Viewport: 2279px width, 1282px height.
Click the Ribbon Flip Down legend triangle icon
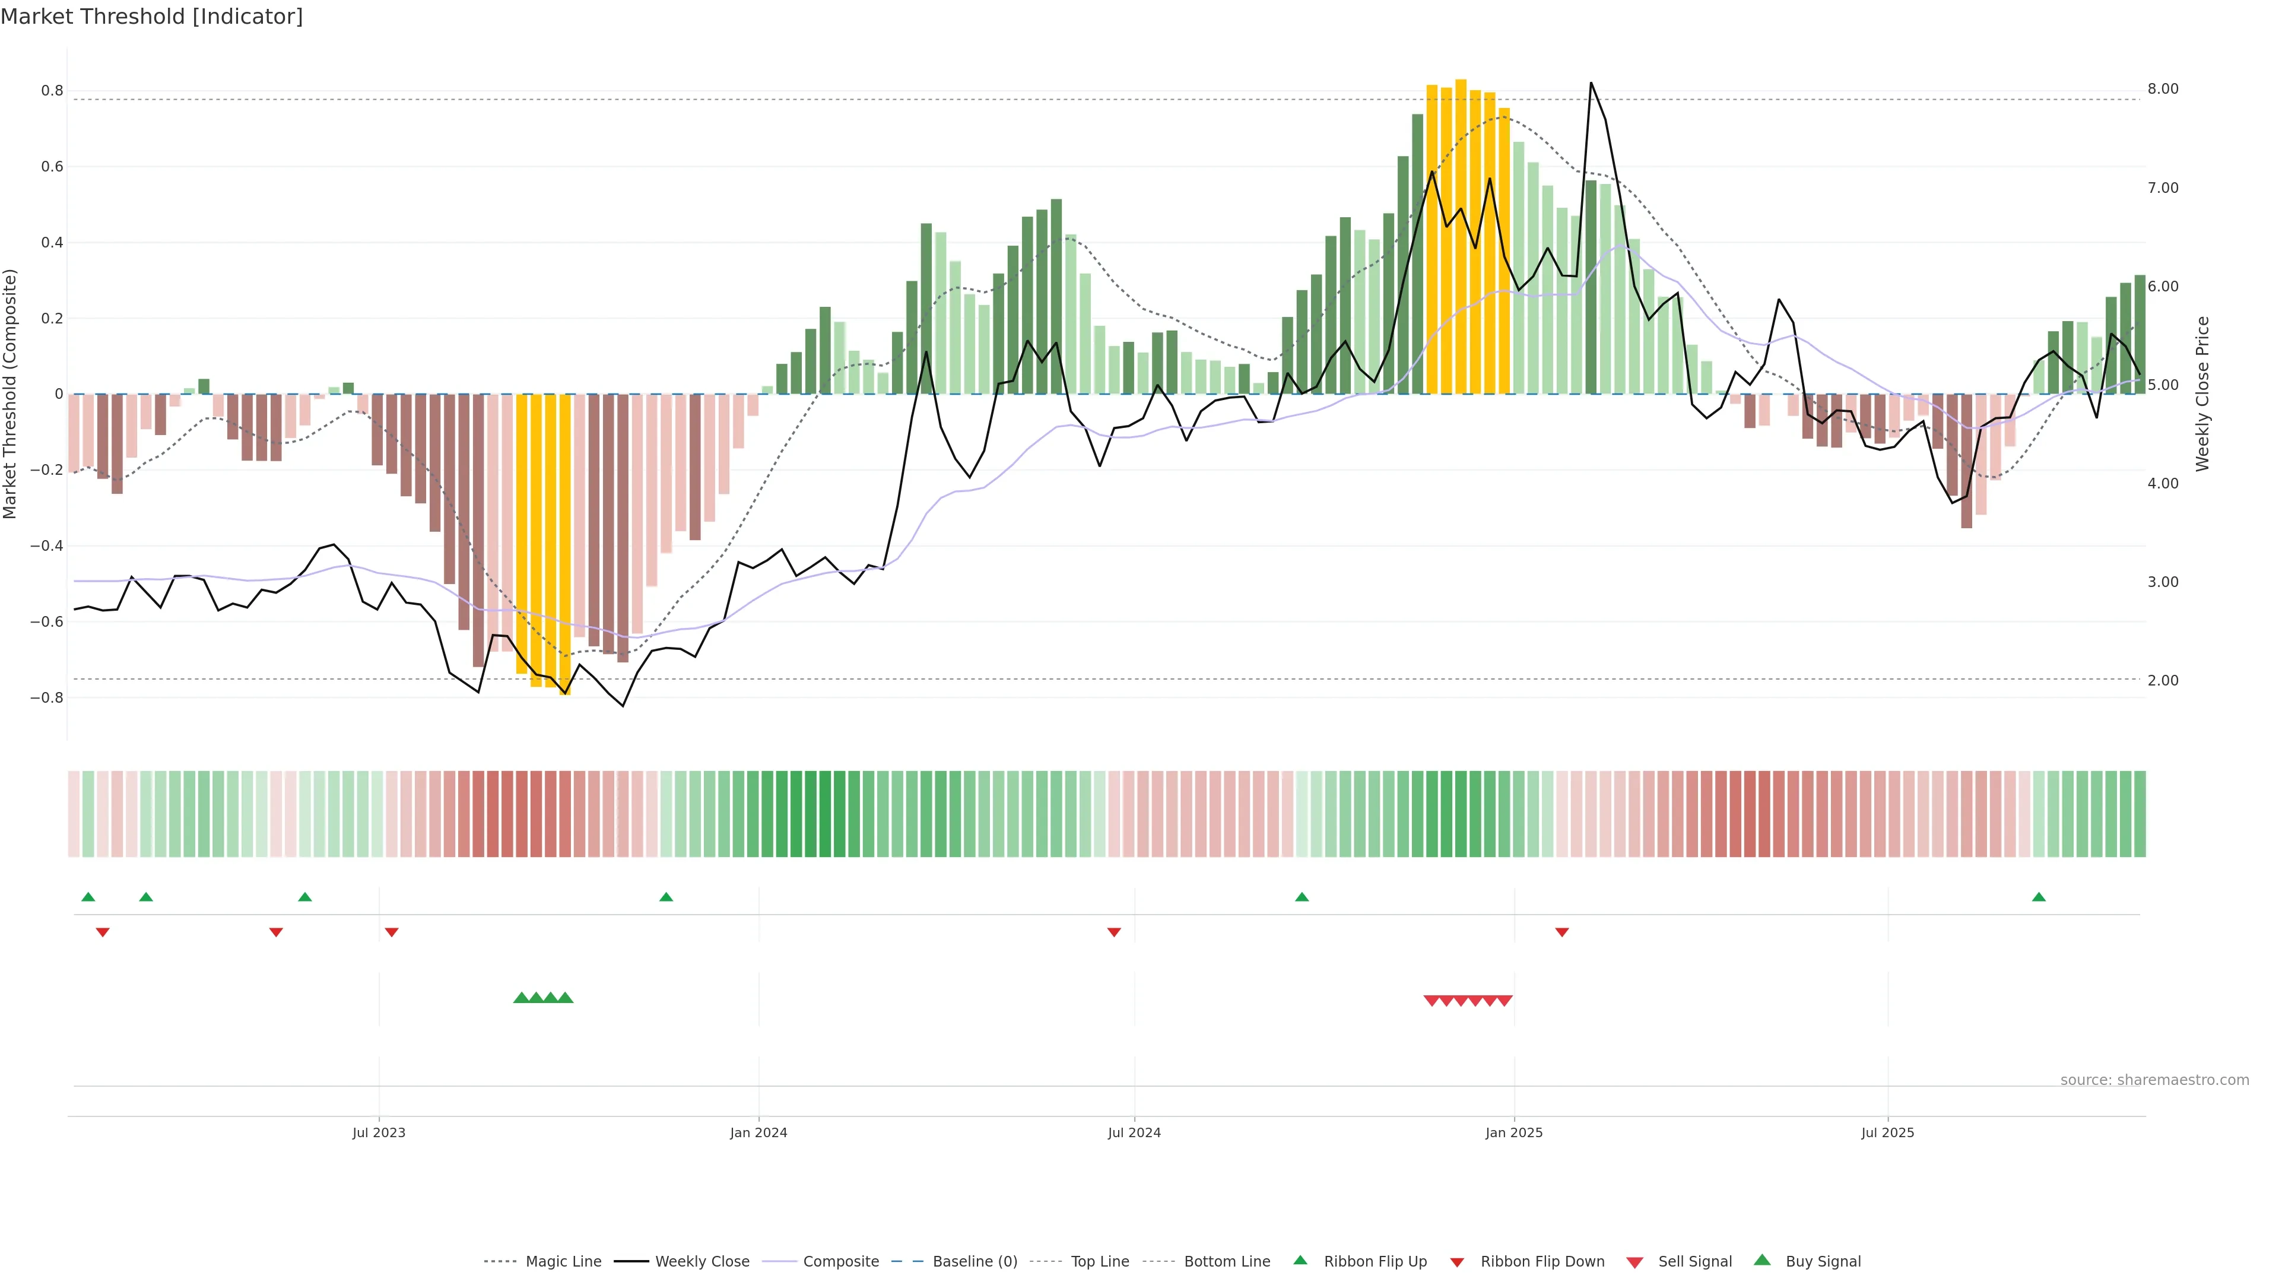1457,1262
